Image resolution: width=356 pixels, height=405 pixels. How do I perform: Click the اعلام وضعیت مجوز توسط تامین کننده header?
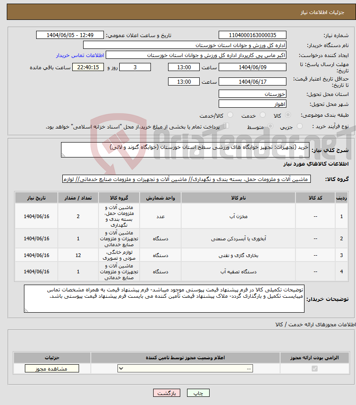tap(185, 357)
